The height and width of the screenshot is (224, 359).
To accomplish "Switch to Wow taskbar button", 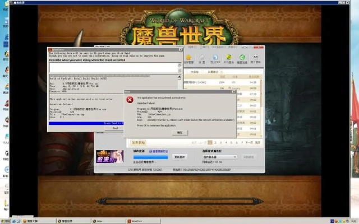I will [95, 220].
